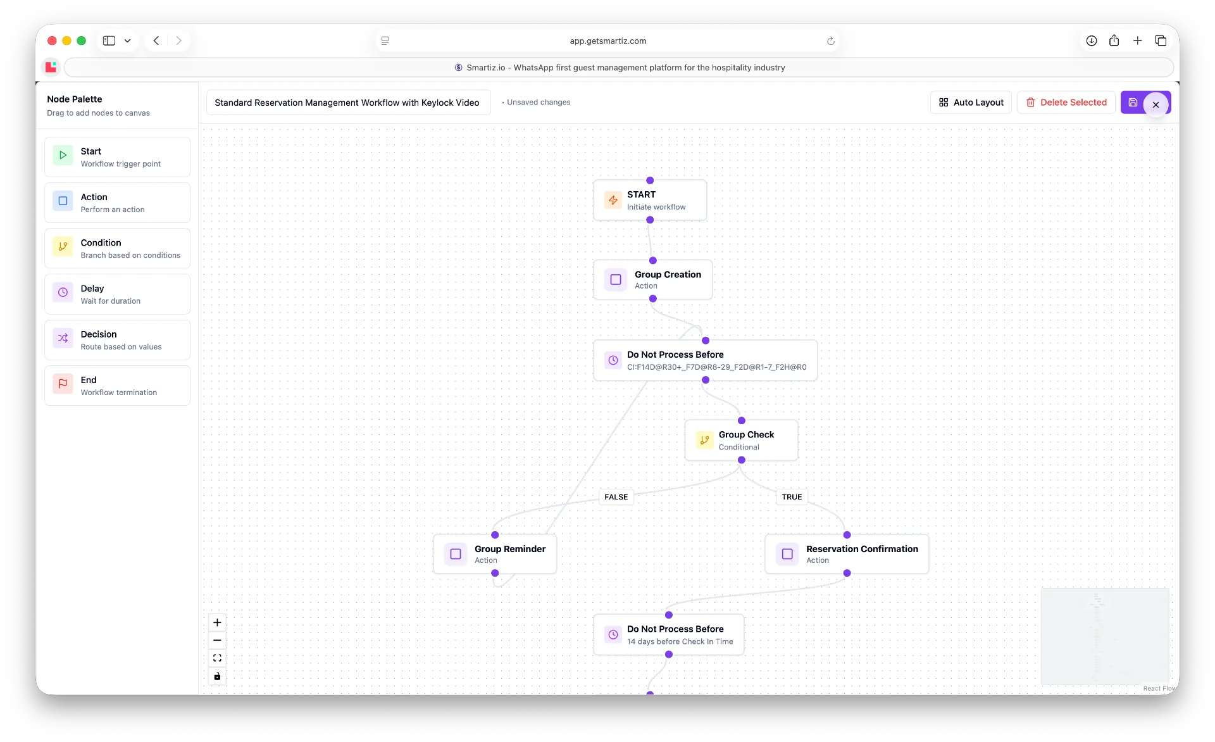
Task: Show browser tab overview icon
Action: tap(1161, 41)
